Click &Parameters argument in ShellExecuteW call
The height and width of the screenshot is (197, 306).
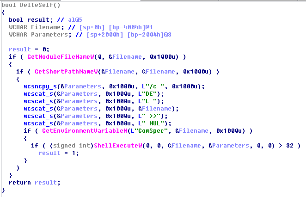pos(229,146)
